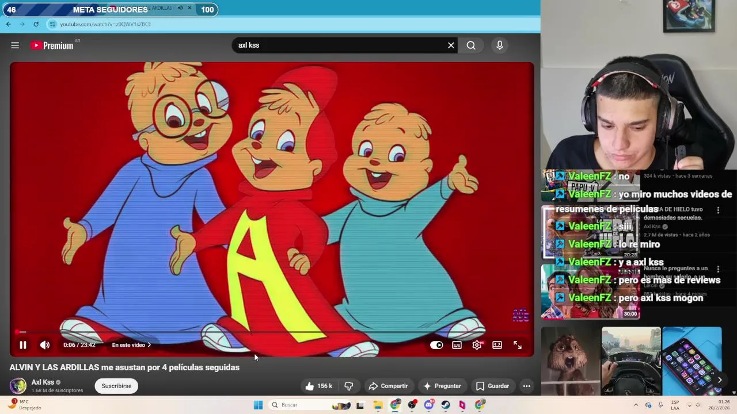Open Windows Start menu
Image resolution: width=737 pixels, height=414 pixels.
tap(258, 405)
